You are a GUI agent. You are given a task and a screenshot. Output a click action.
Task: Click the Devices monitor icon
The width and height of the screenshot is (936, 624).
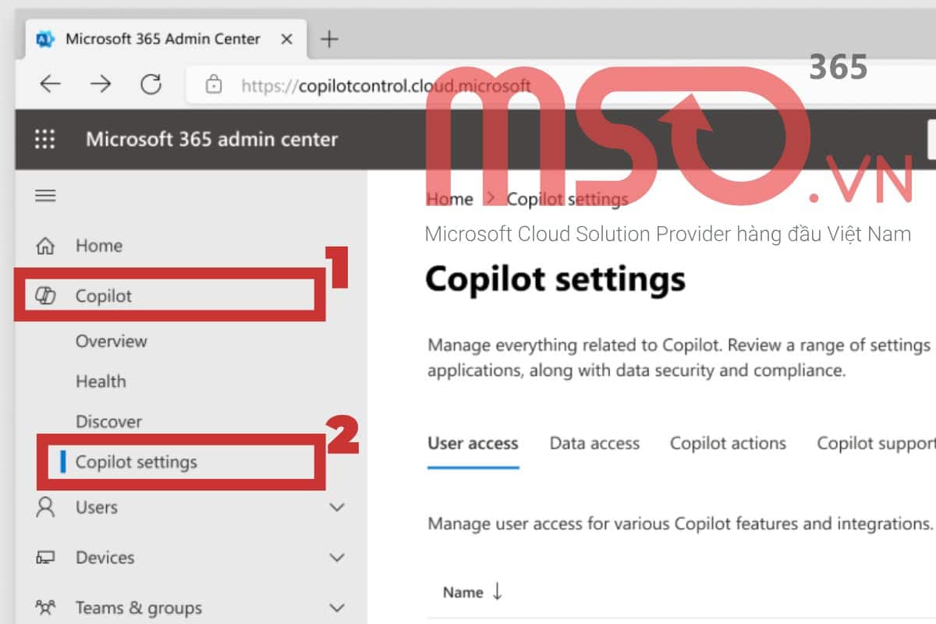point(46,558)
